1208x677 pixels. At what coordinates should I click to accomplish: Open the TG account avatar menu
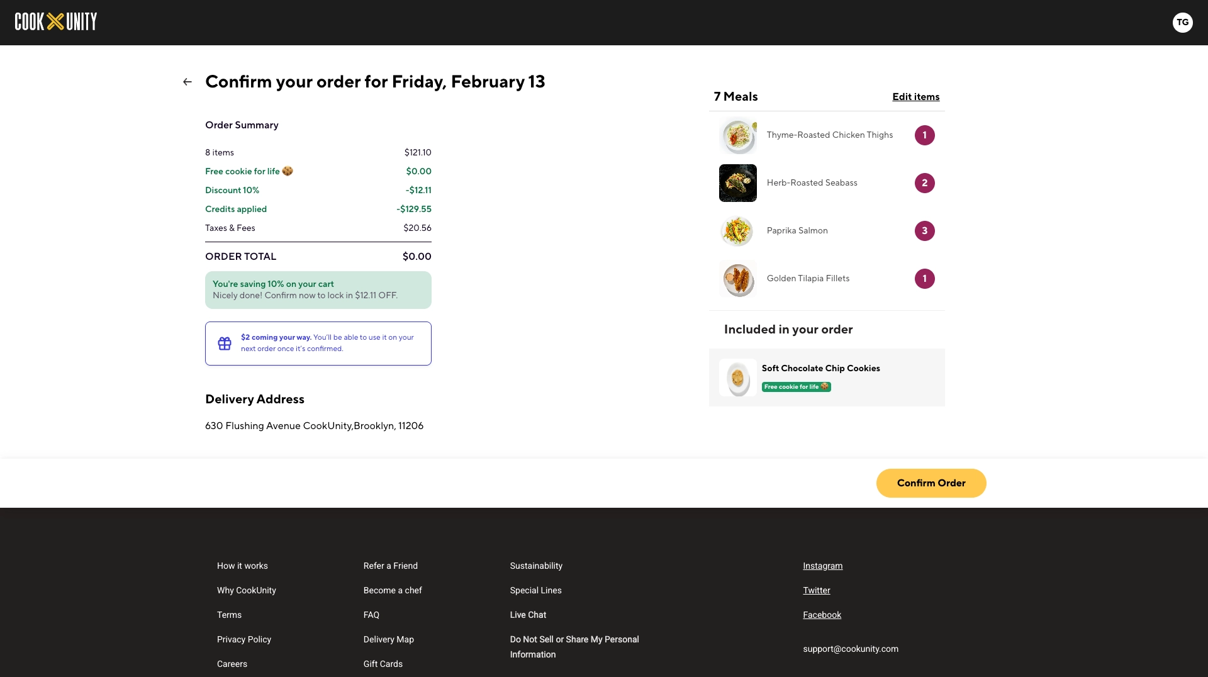[x=1182, y=22]
